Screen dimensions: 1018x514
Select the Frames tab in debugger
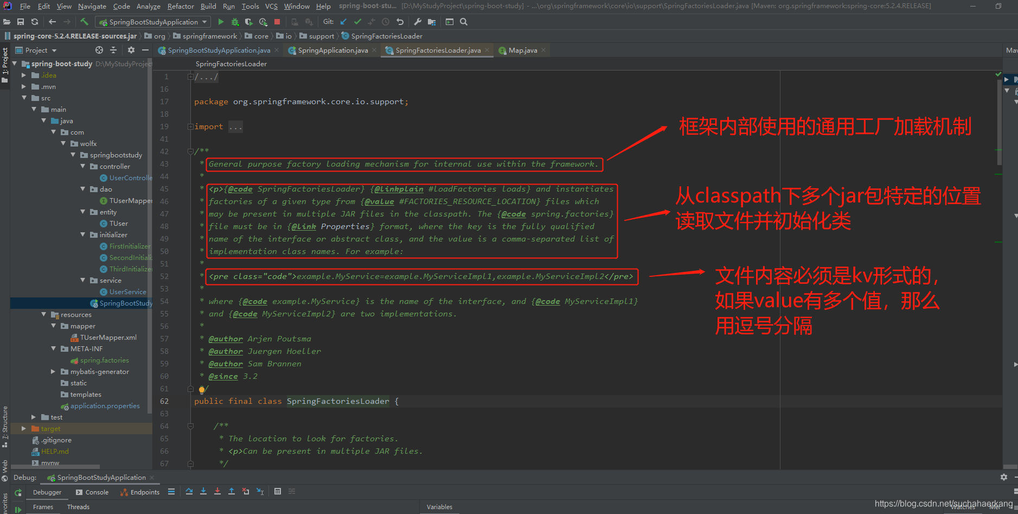point(43,507)
